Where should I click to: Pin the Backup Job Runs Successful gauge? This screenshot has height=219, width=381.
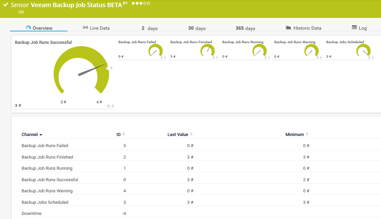pos(113,106)
